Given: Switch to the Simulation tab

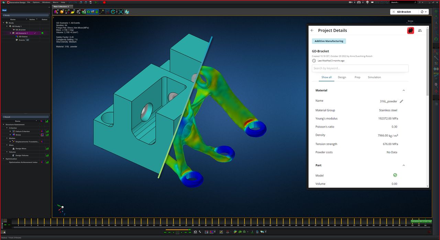Looking at the screenshot, I should pos(374,77).
